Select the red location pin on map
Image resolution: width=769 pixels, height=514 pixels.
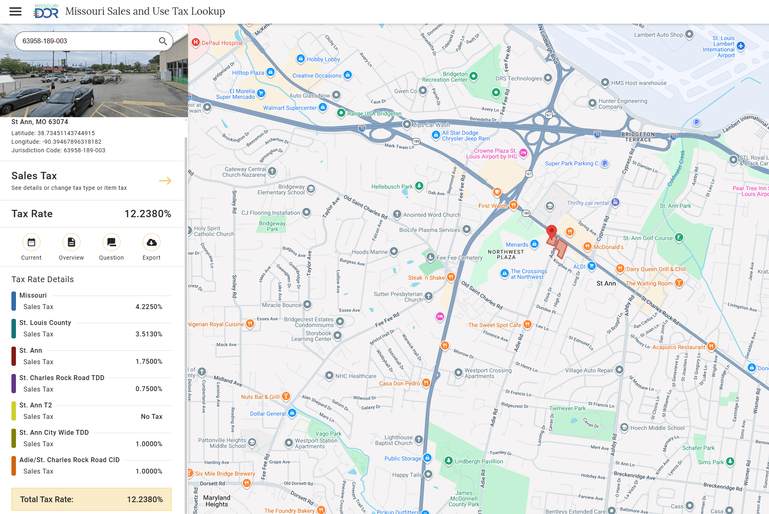[x=552, y=232]
